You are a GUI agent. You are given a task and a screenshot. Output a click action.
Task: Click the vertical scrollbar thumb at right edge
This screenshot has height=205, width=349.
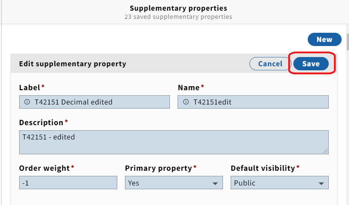click(348, 42)
